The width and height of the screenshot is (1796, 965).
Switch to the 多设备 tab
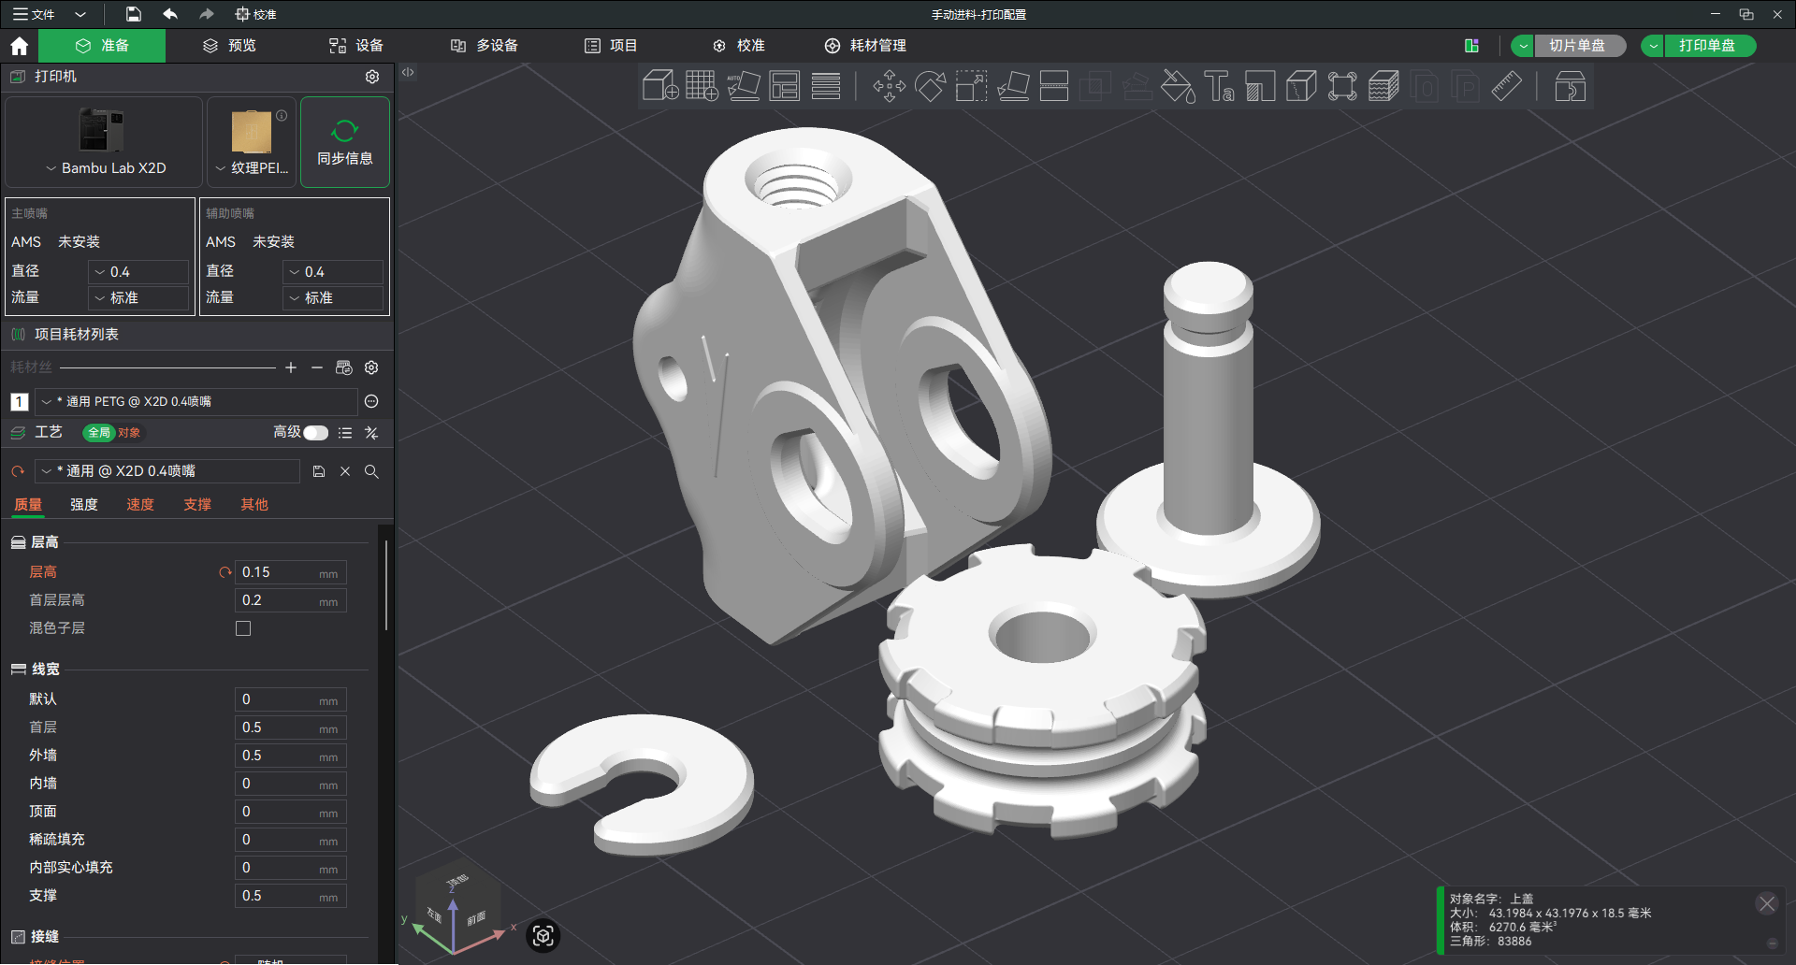pos(485,46)
